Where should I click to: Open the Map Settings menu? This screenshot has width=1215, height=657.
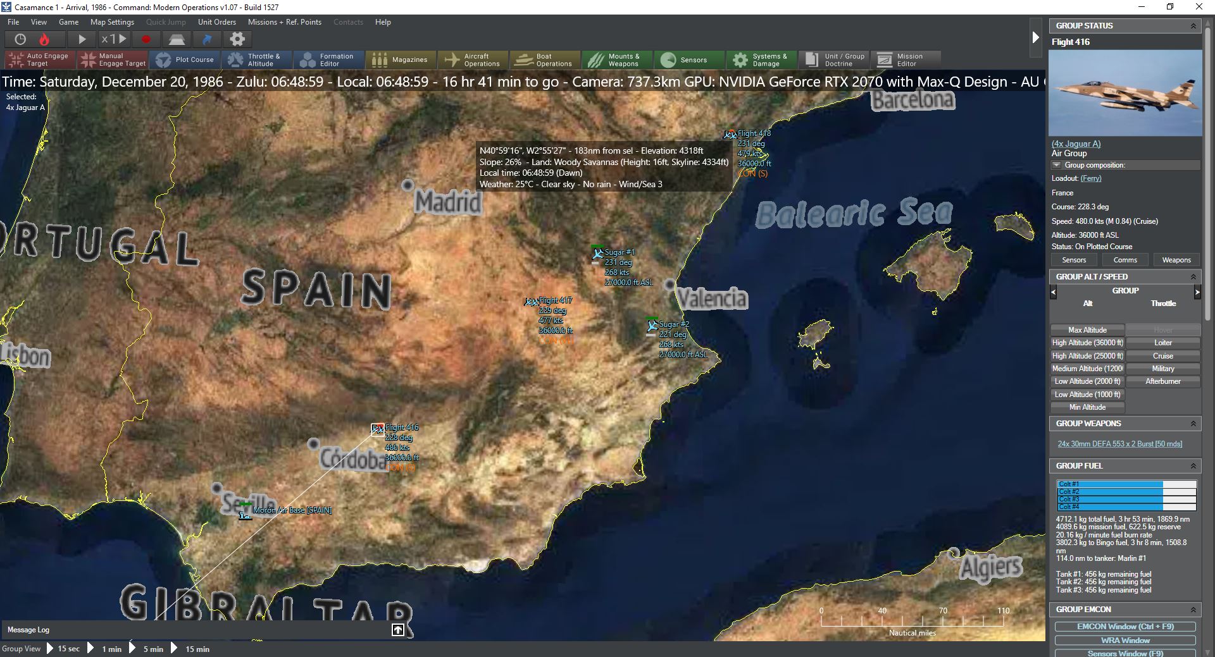pos(112,21)
